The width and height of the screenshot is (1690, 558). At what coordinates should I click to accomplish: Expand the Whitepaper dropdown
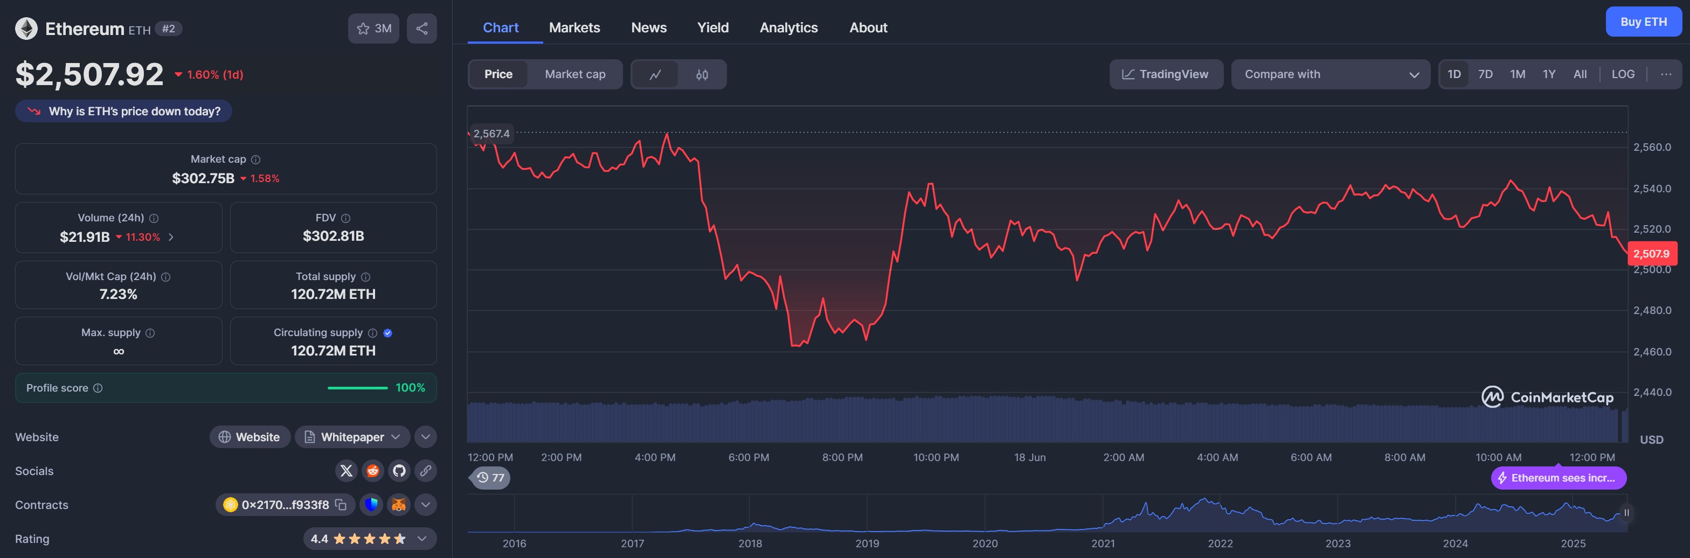(x=352, y=437)
